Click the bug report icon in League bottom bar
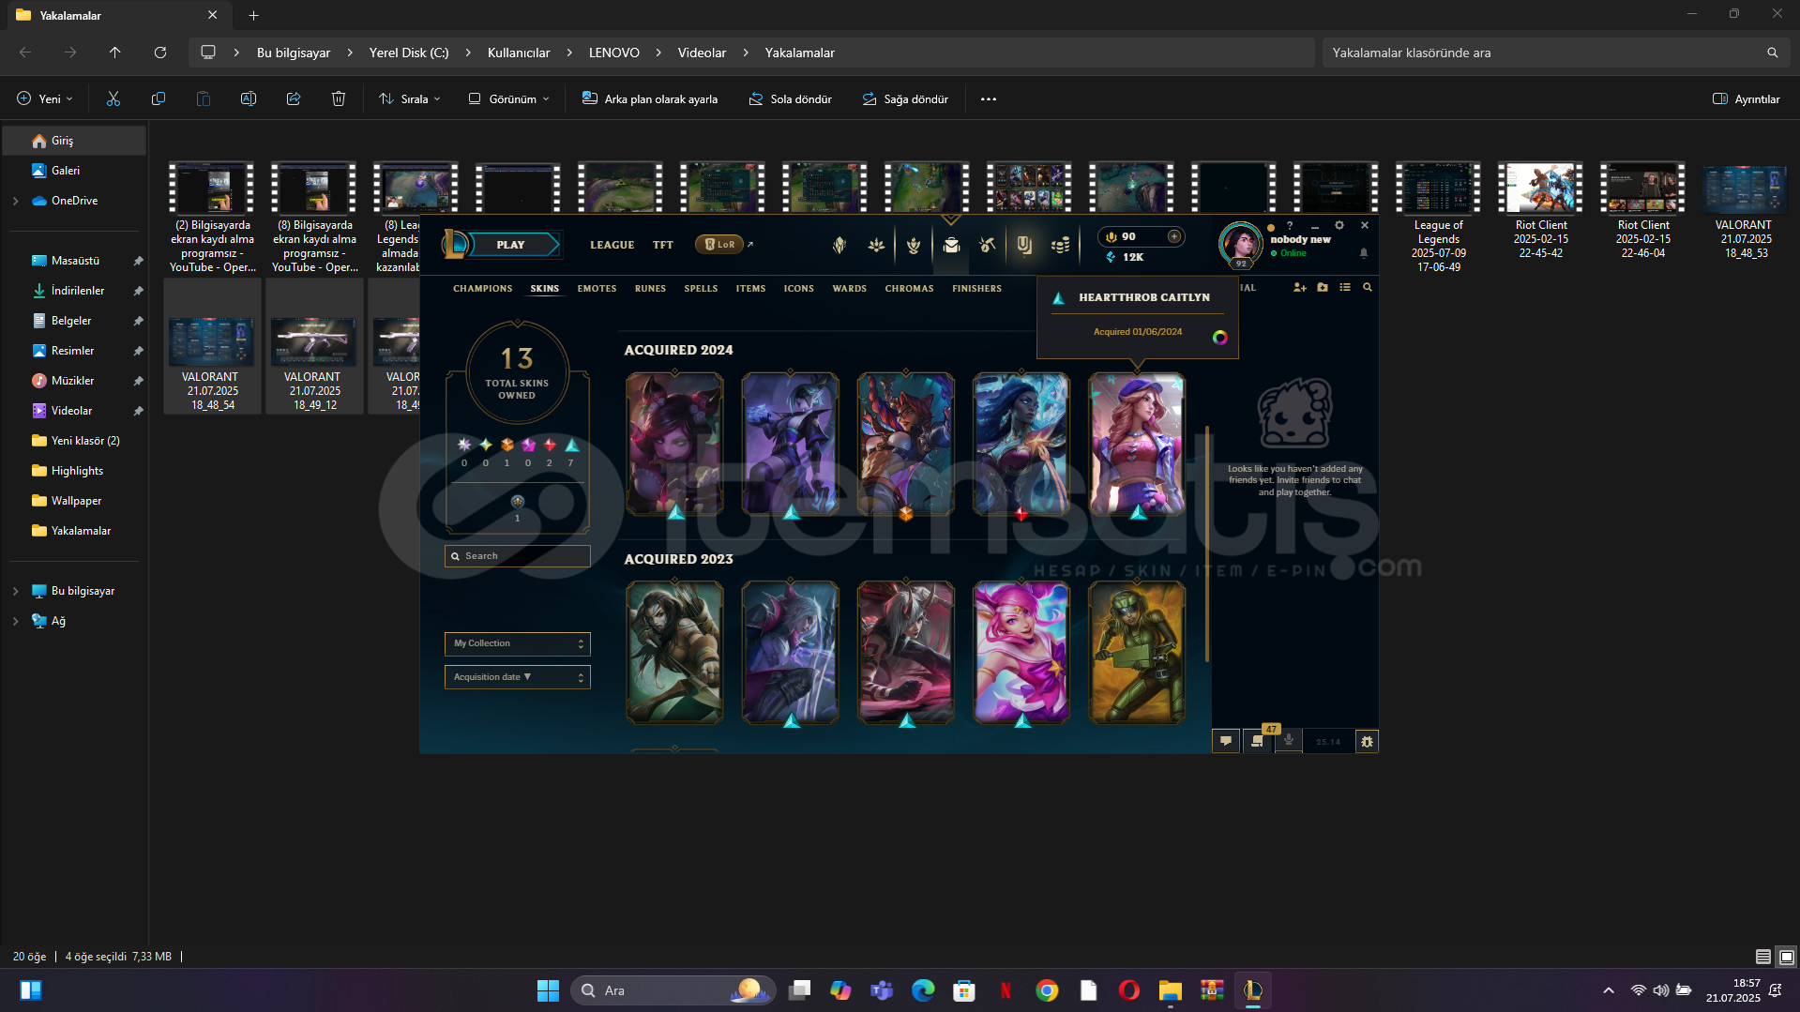 tap(1367, 741)
